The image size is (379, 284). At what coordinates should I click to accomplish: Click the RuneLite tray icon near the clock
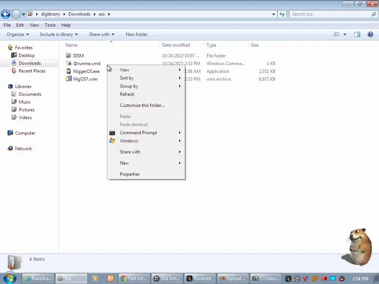click(x=288, y=279)
